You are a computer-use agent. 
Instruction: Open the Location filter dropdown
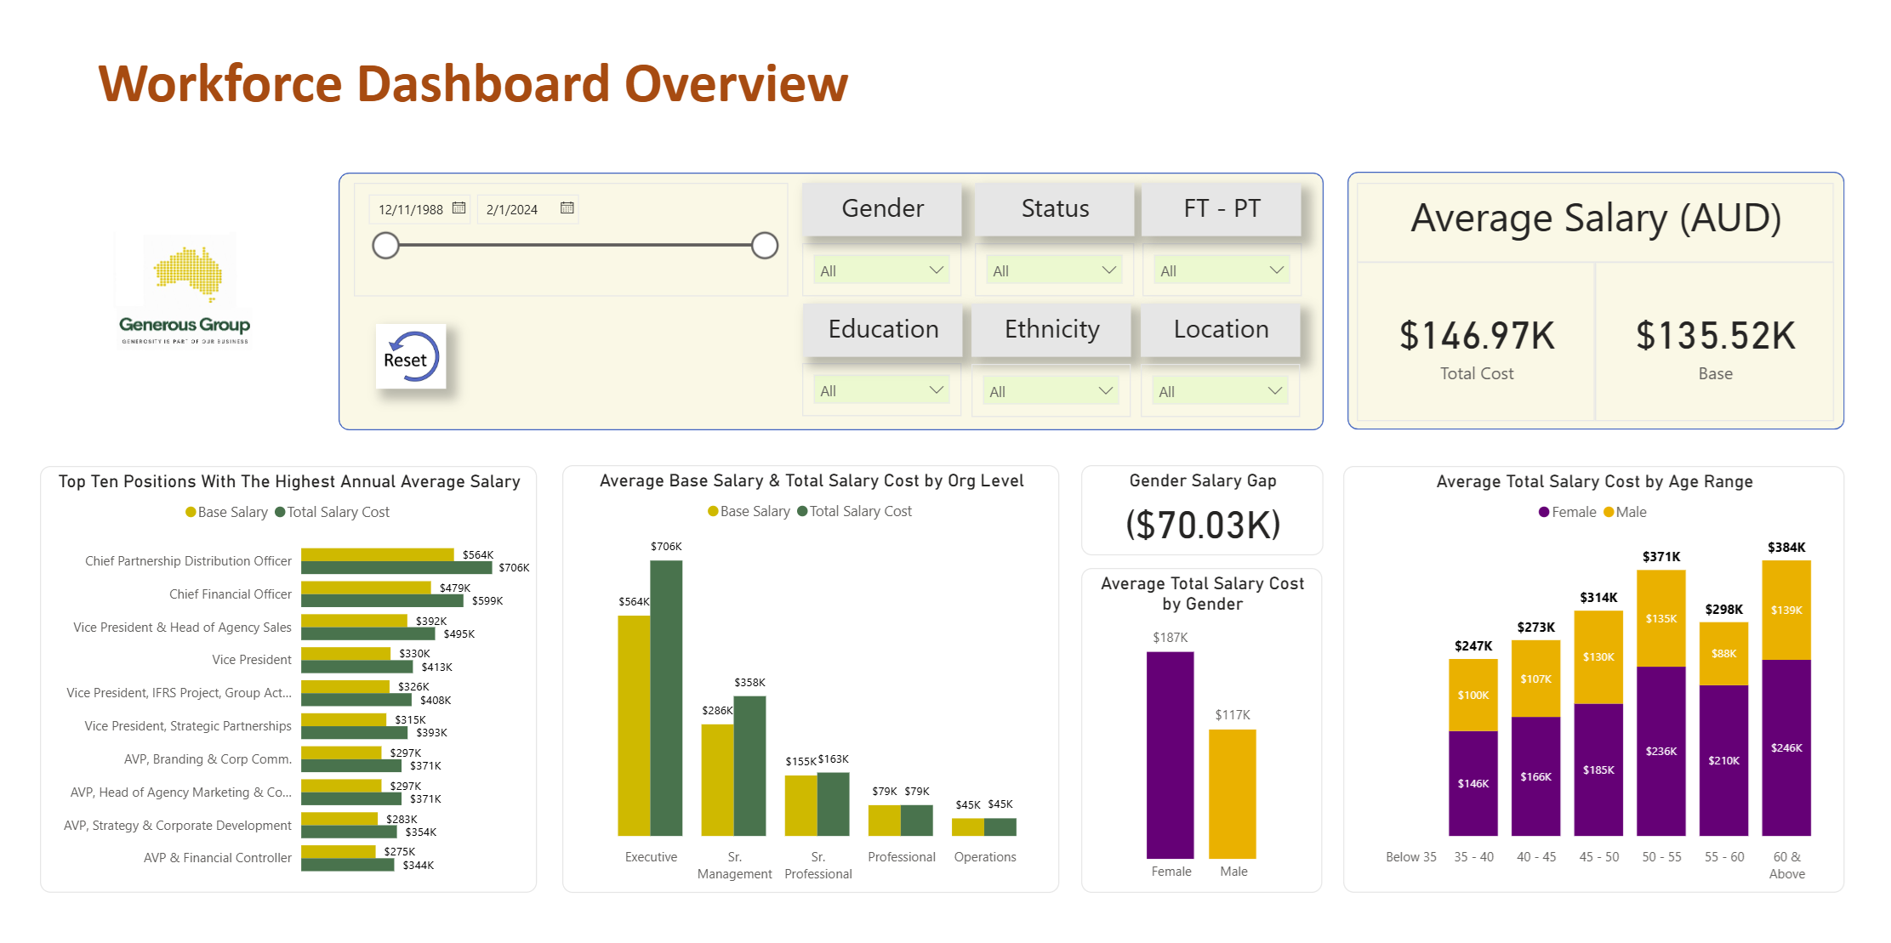tap(1221, 391)
